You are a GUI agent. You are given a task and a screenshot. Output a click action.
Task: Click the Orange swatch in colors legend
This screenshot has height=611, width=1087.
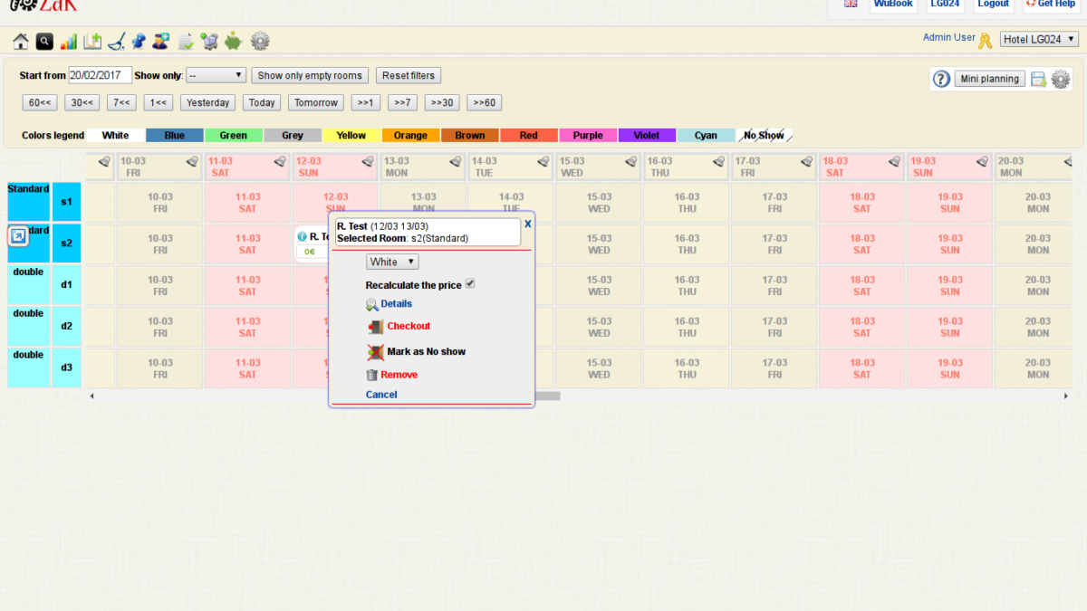click(410, 136)
